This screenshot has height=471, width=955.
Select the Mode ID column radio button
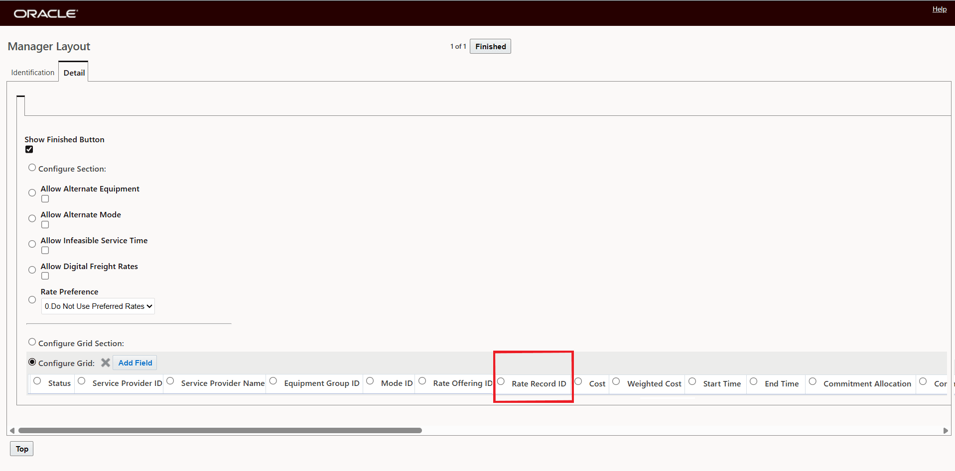click(x=370, y=381)
